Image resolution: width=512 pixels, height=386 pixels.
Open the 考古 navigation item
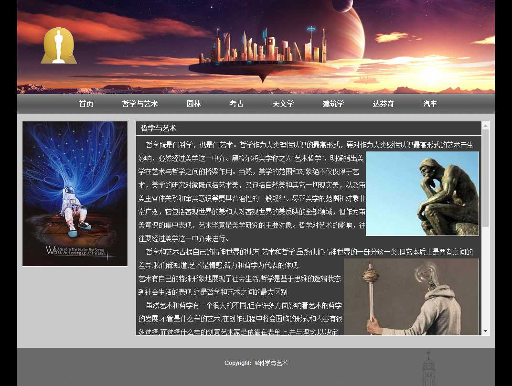(x=236, y=104)
